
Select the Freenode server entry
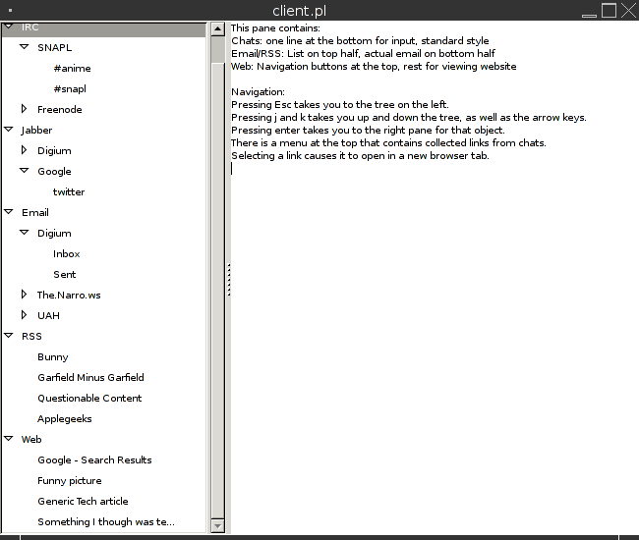click(60, 109)
